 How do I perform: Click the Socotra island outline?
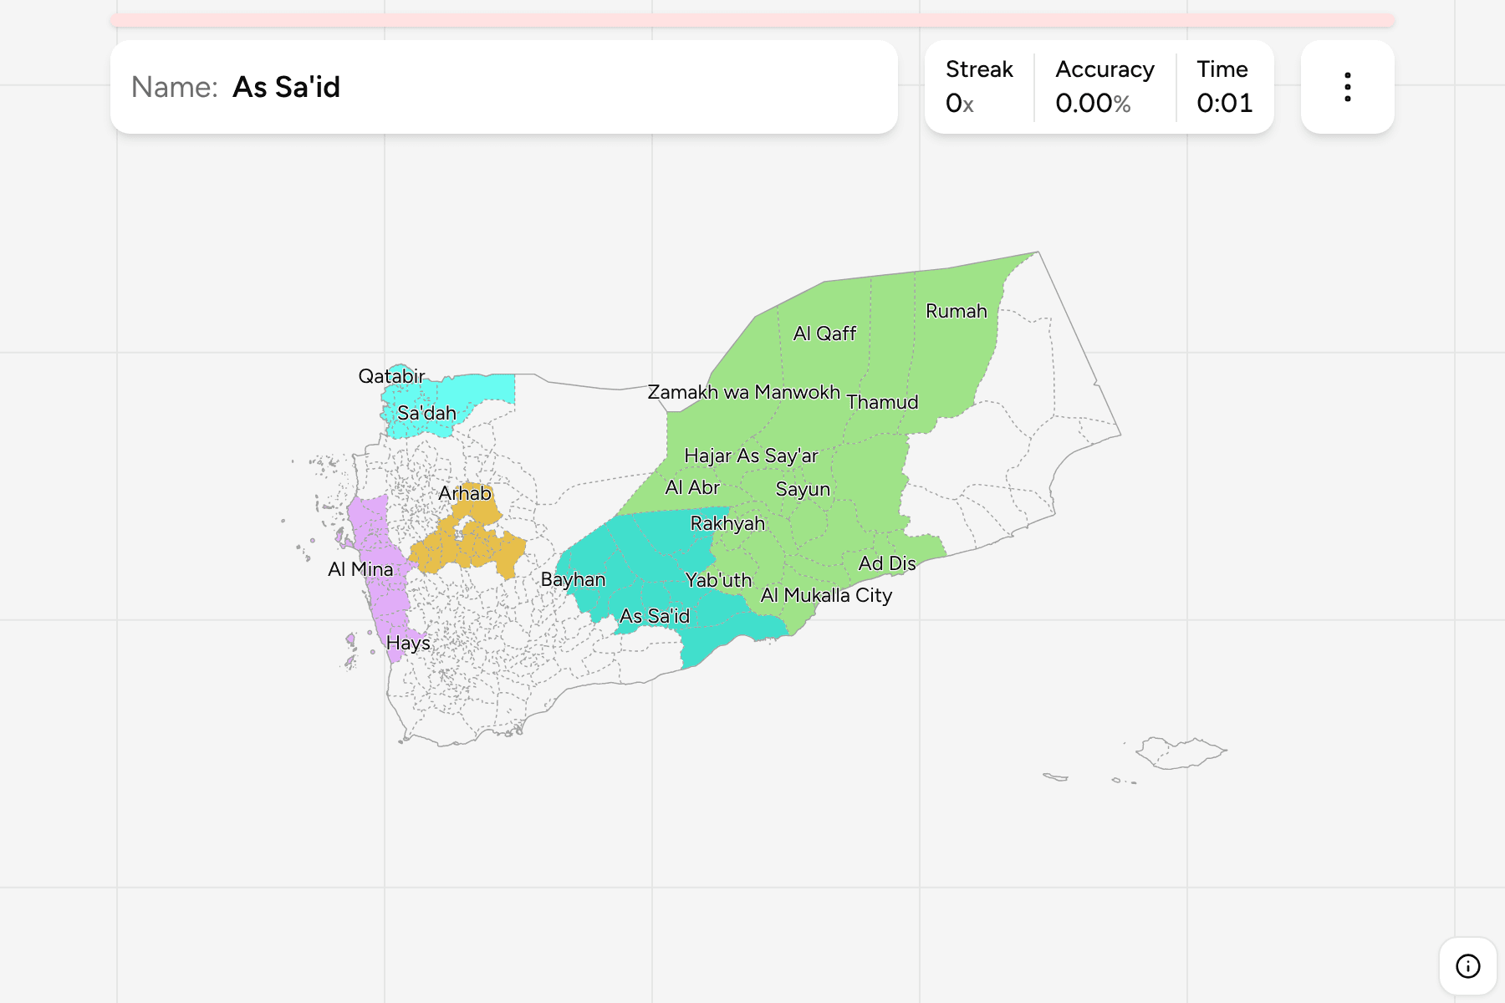pos(1181,752)
